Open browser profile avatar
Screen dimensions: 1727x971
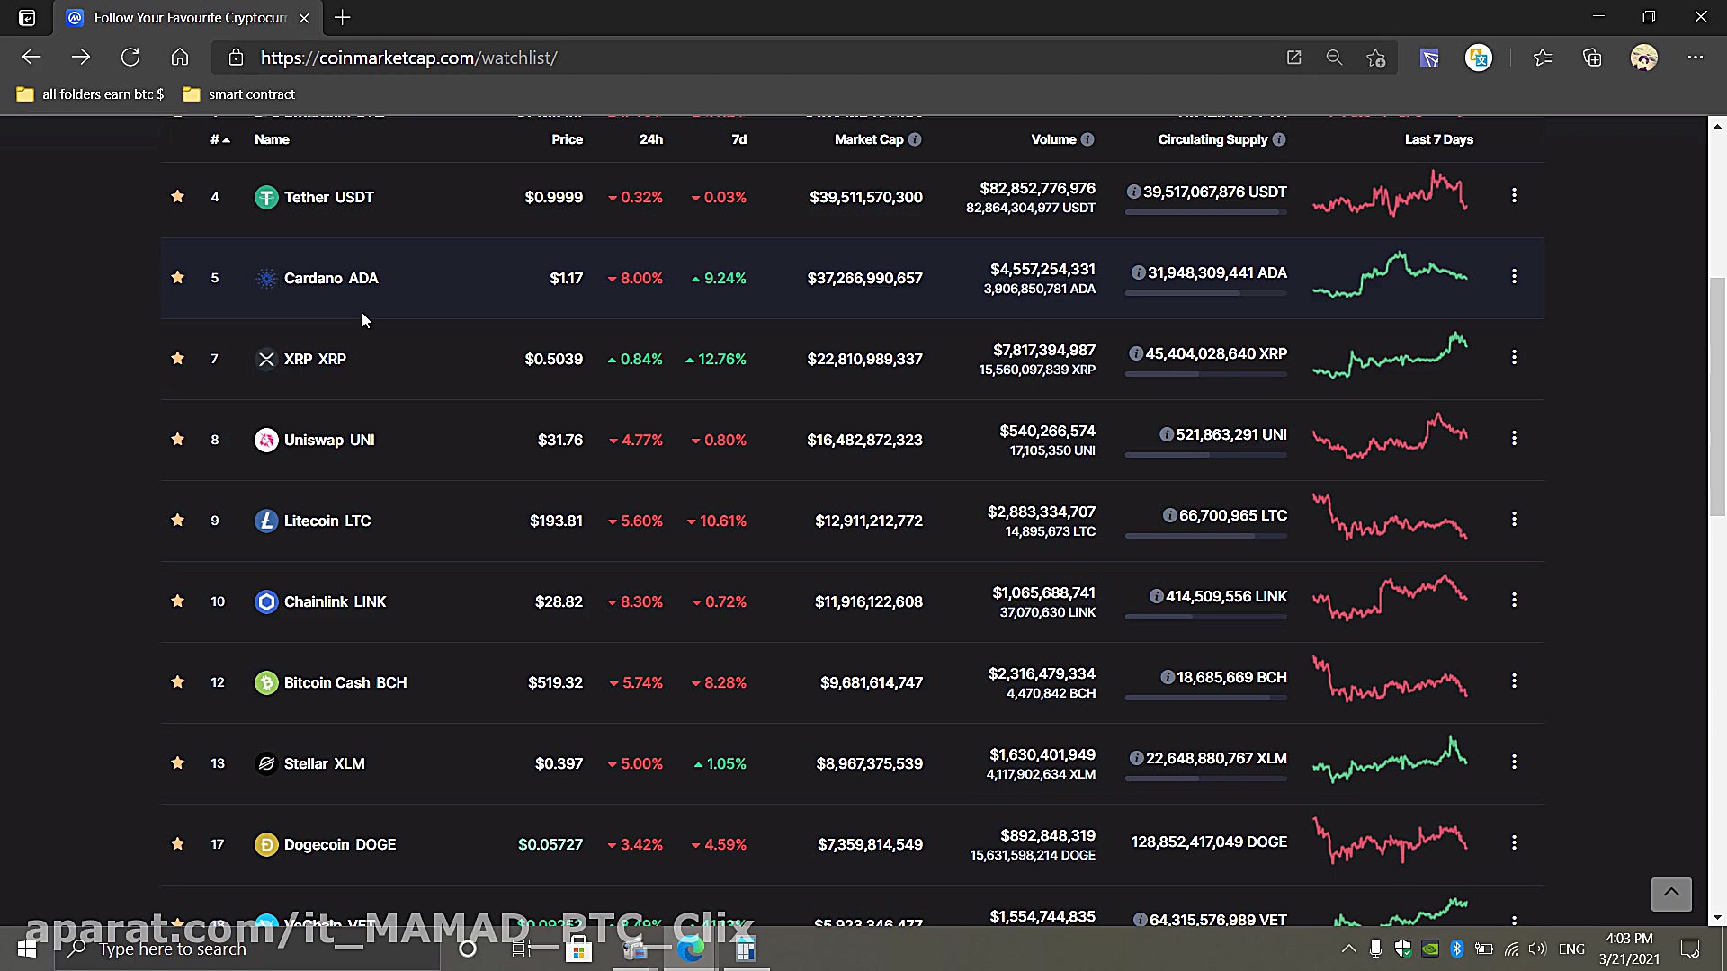(x=1643, y=58)
